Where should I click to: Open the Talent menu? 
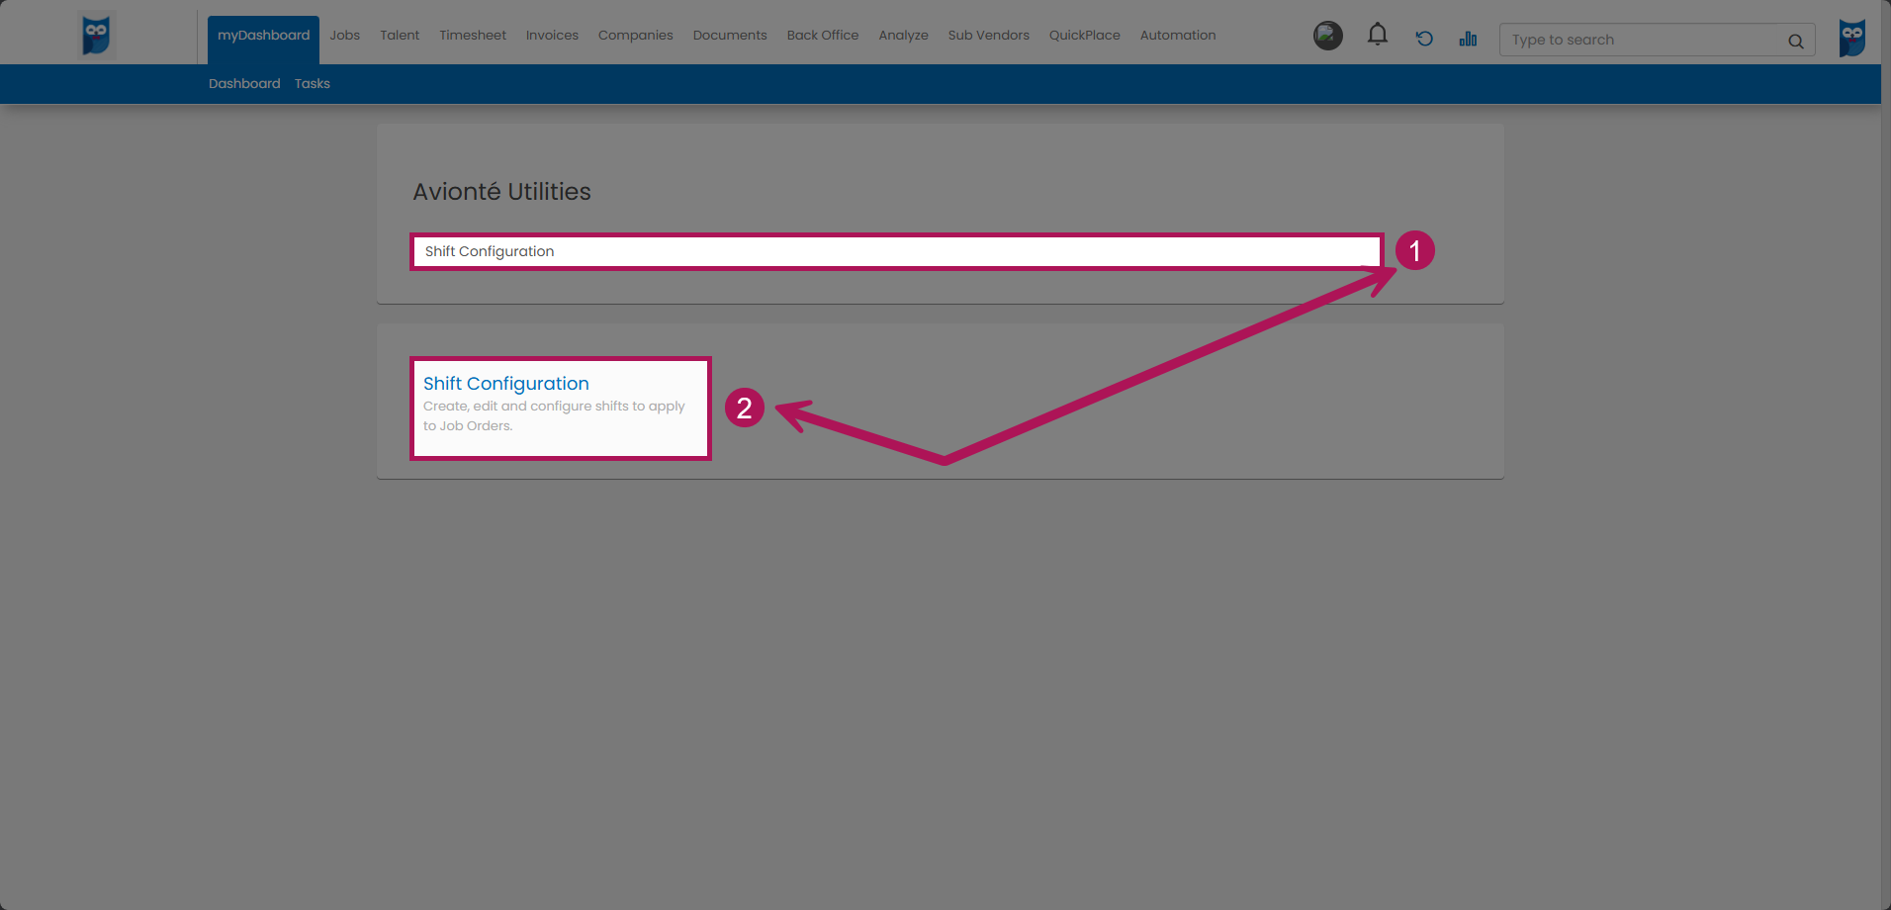pyautogui.click(x=400, y=36)
